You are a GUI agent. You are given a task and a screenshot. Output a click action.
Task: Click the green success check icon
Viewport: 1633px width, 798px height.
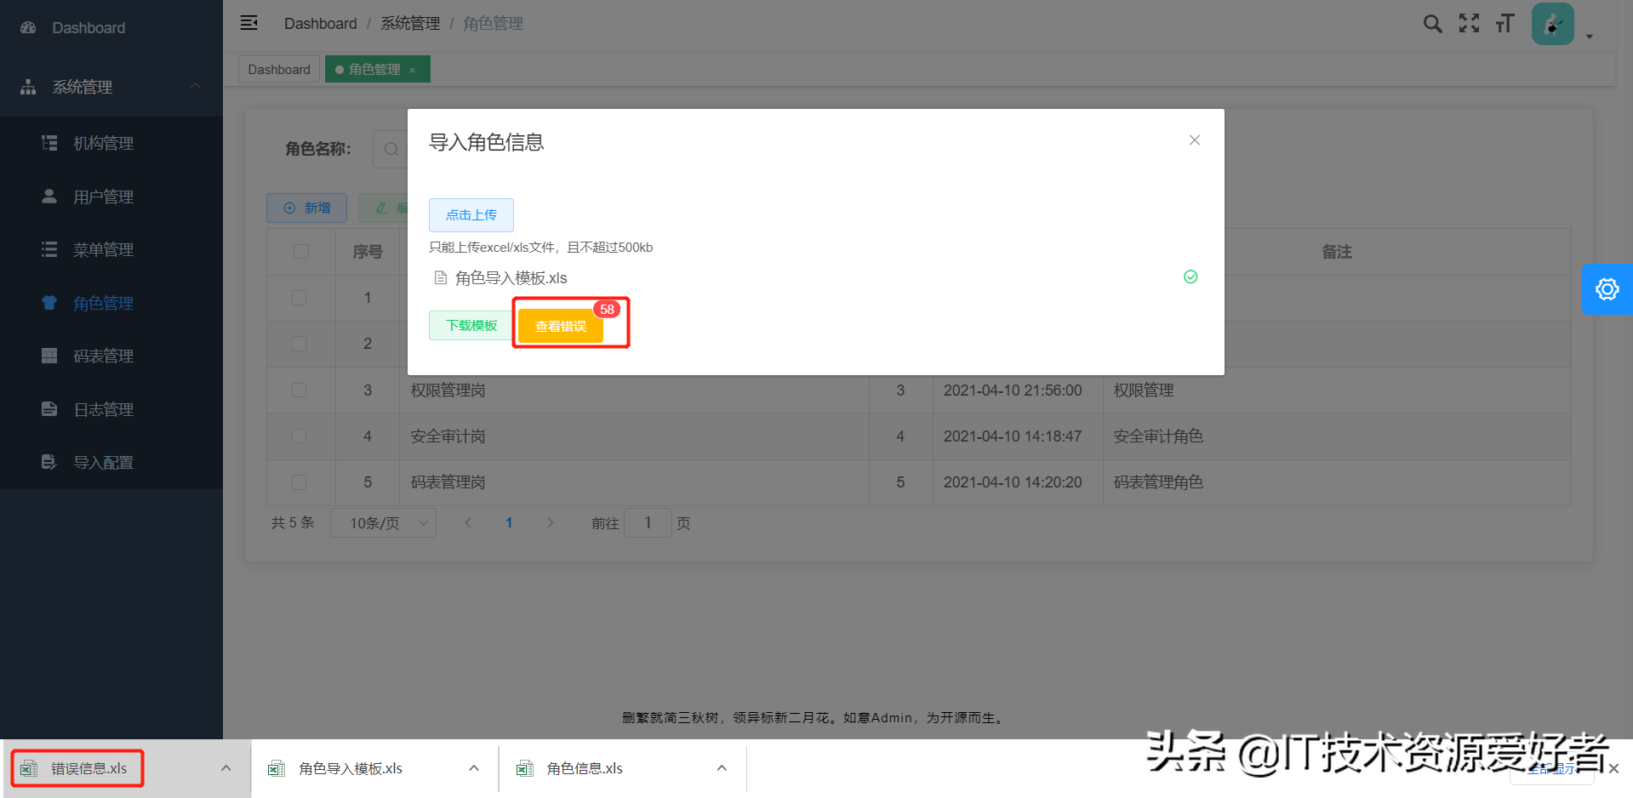point(1190,276)
